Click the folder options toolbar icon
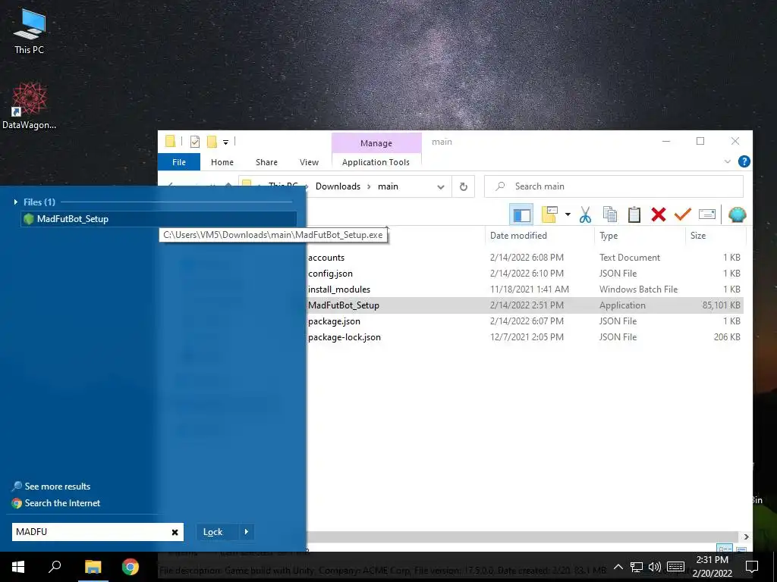Screen dimensions: 777x582 (x=549, y=214)
